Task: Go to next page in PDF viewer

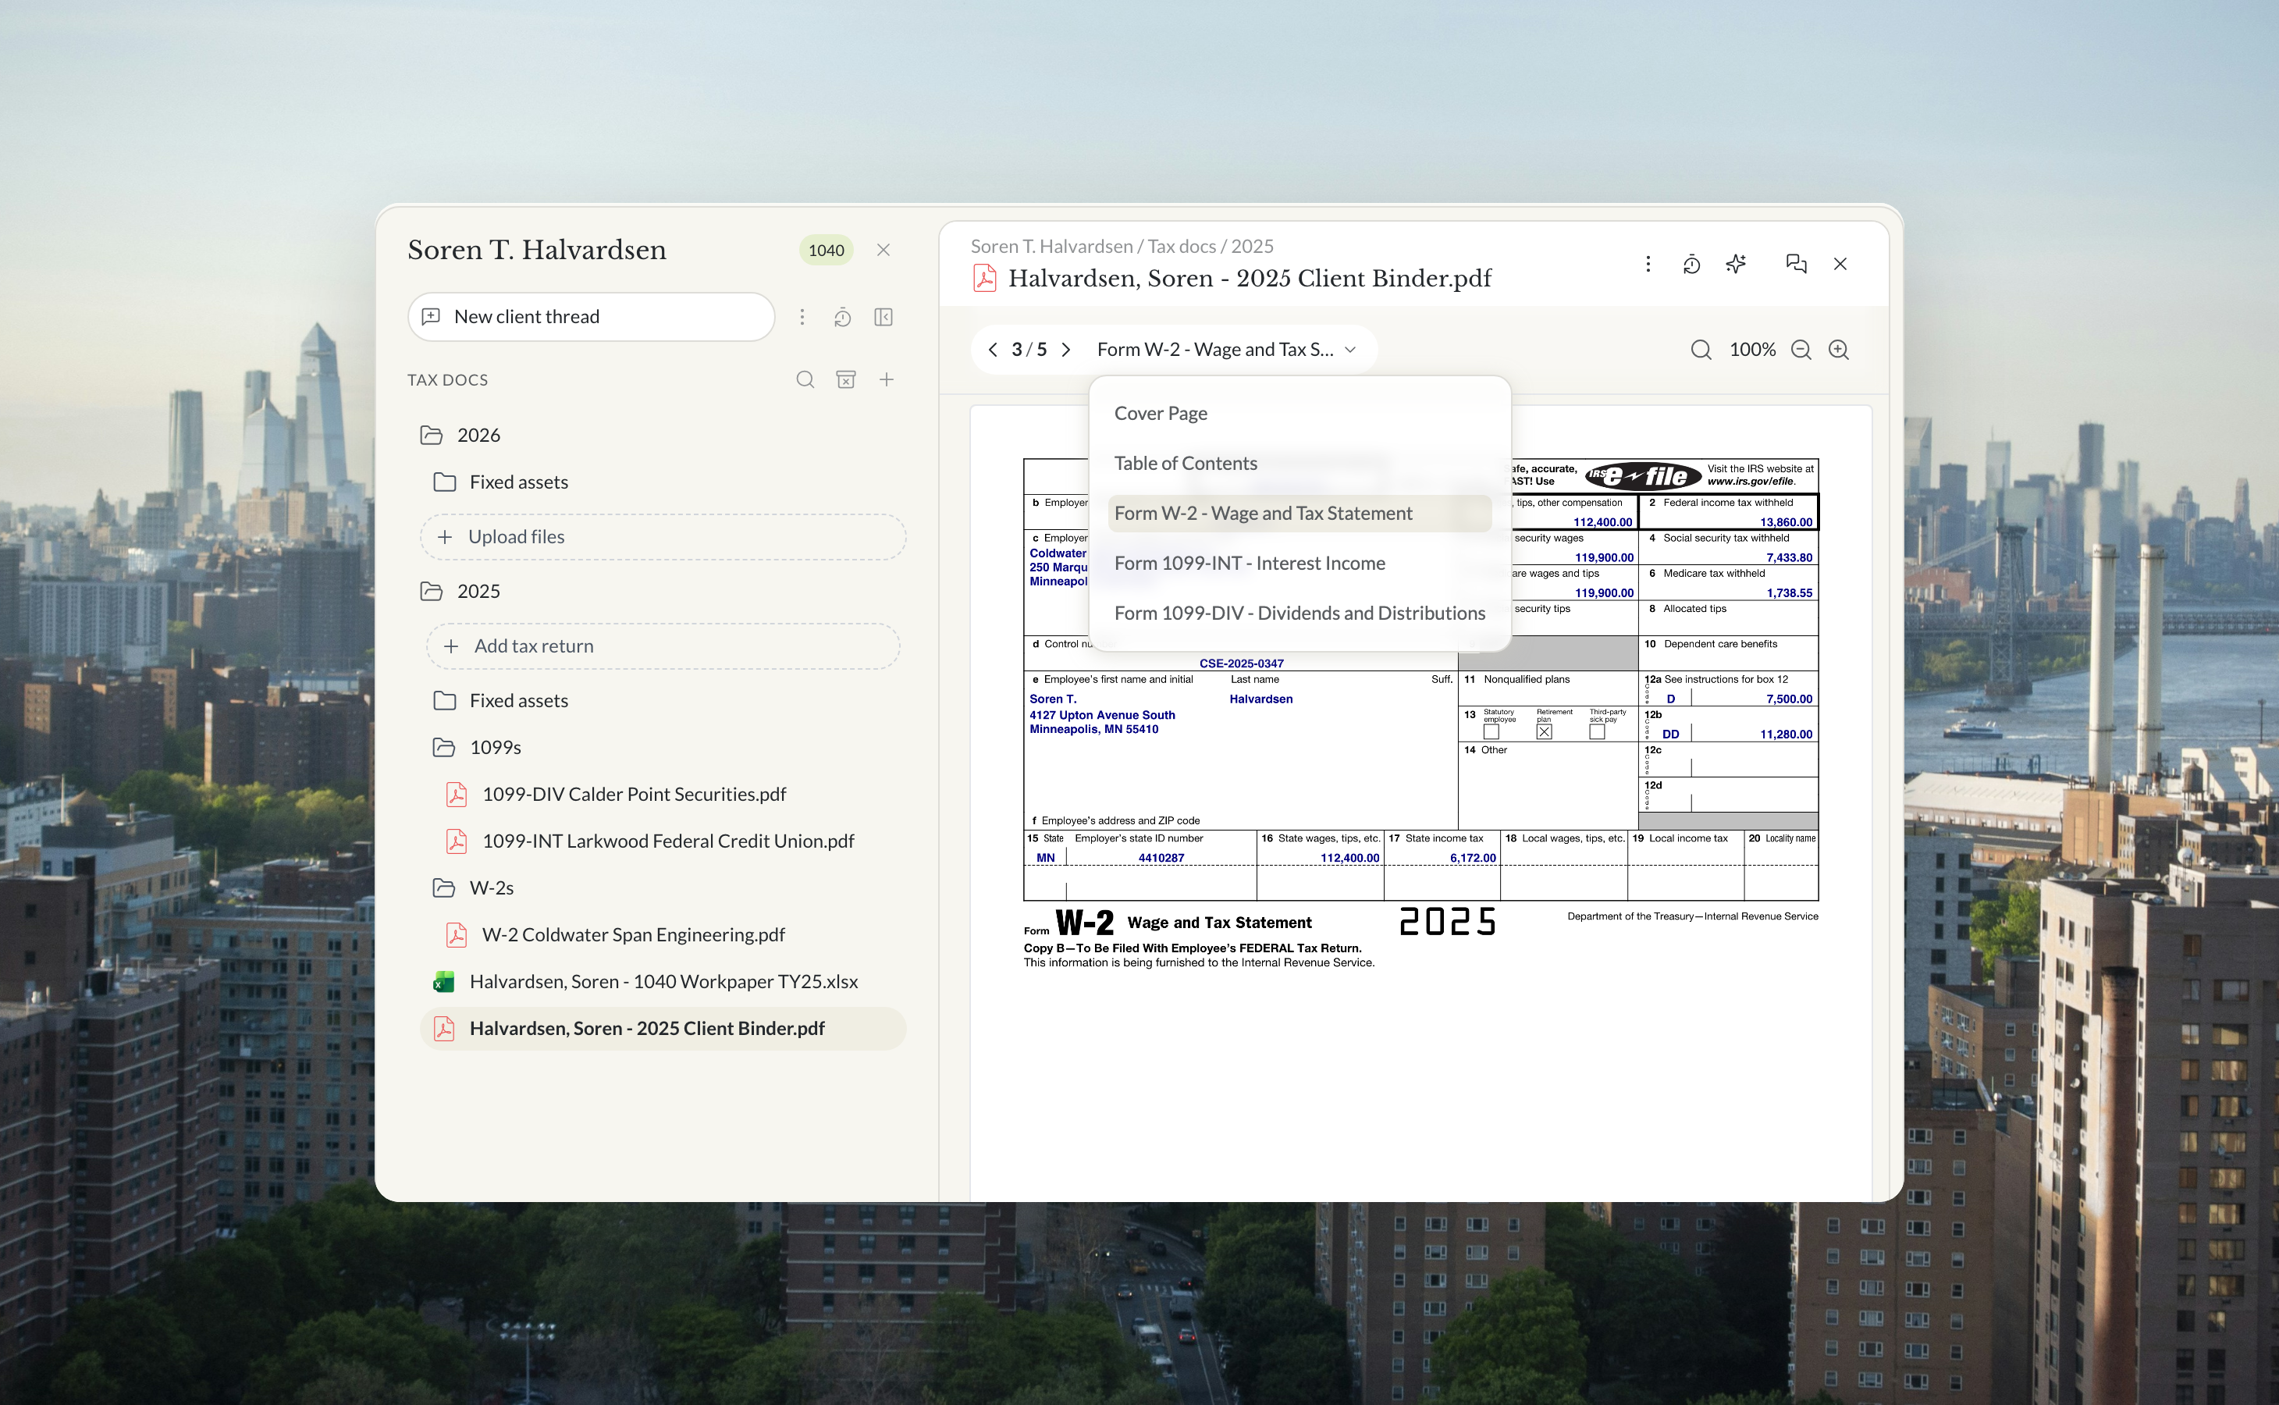Action: 1065,350
